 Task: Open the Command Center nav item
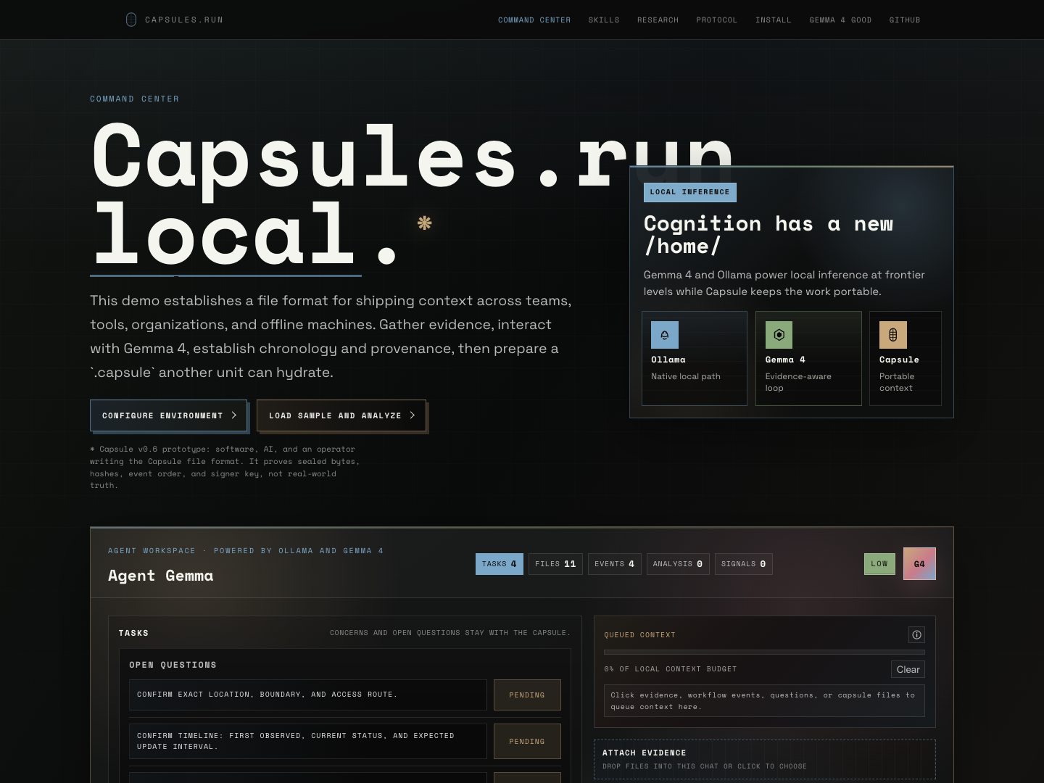(534, 20)
